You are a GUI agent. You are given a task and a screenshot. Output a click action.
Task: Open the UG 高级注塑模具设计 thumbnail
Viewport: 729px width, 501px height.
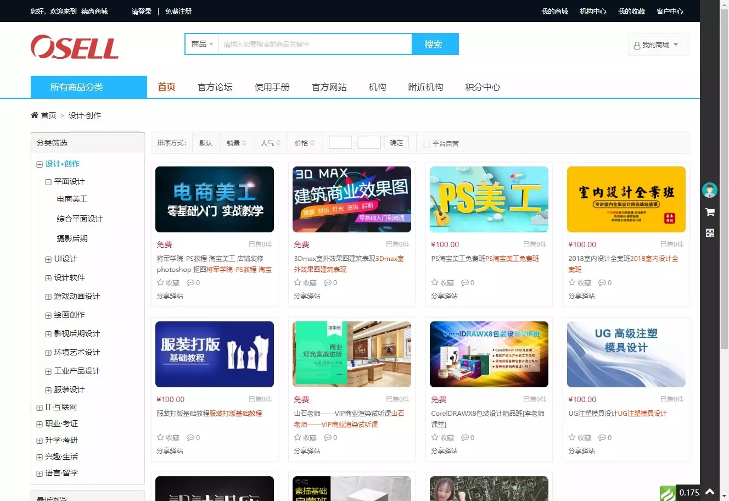[x=626, y=354]
